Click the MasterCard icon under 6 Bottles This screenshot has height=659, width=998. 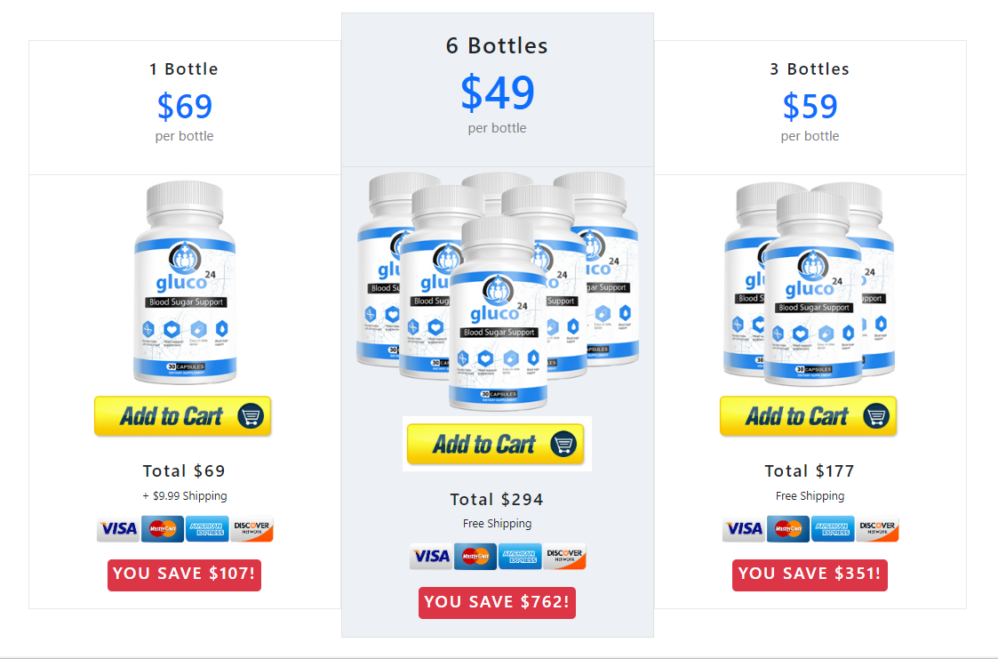point(475,557)
